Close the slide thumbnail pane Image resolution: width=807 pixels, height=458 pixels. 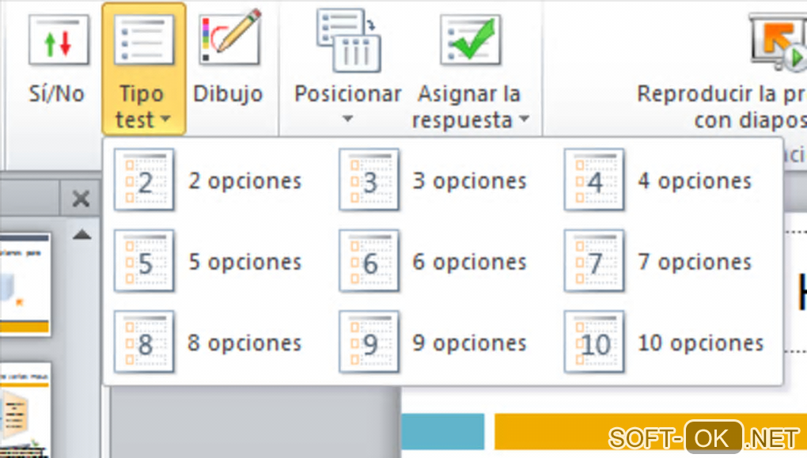point(80,199)
